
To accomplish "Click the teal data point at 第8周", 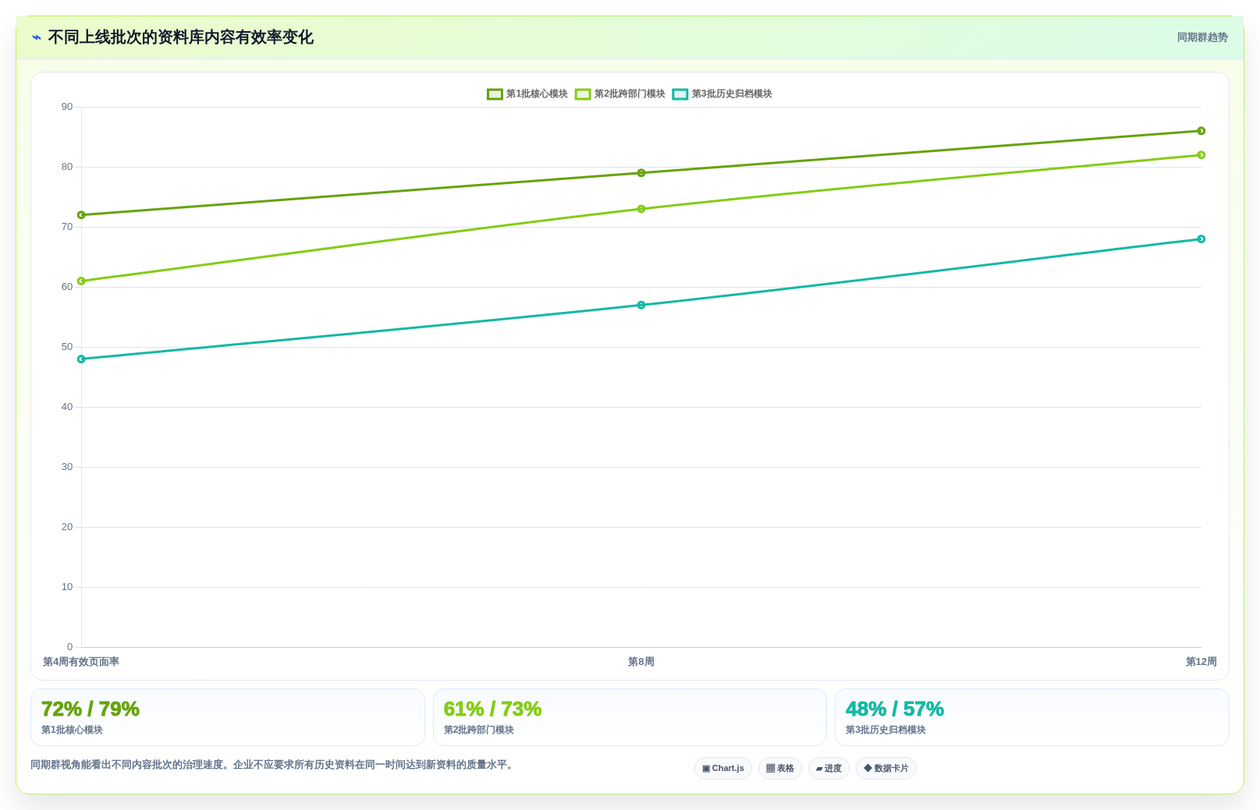I will [641, 305].
